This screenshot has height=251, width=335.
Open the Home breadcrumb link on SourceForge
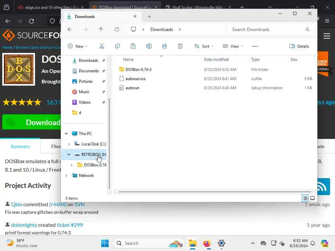tap(7, 47)
